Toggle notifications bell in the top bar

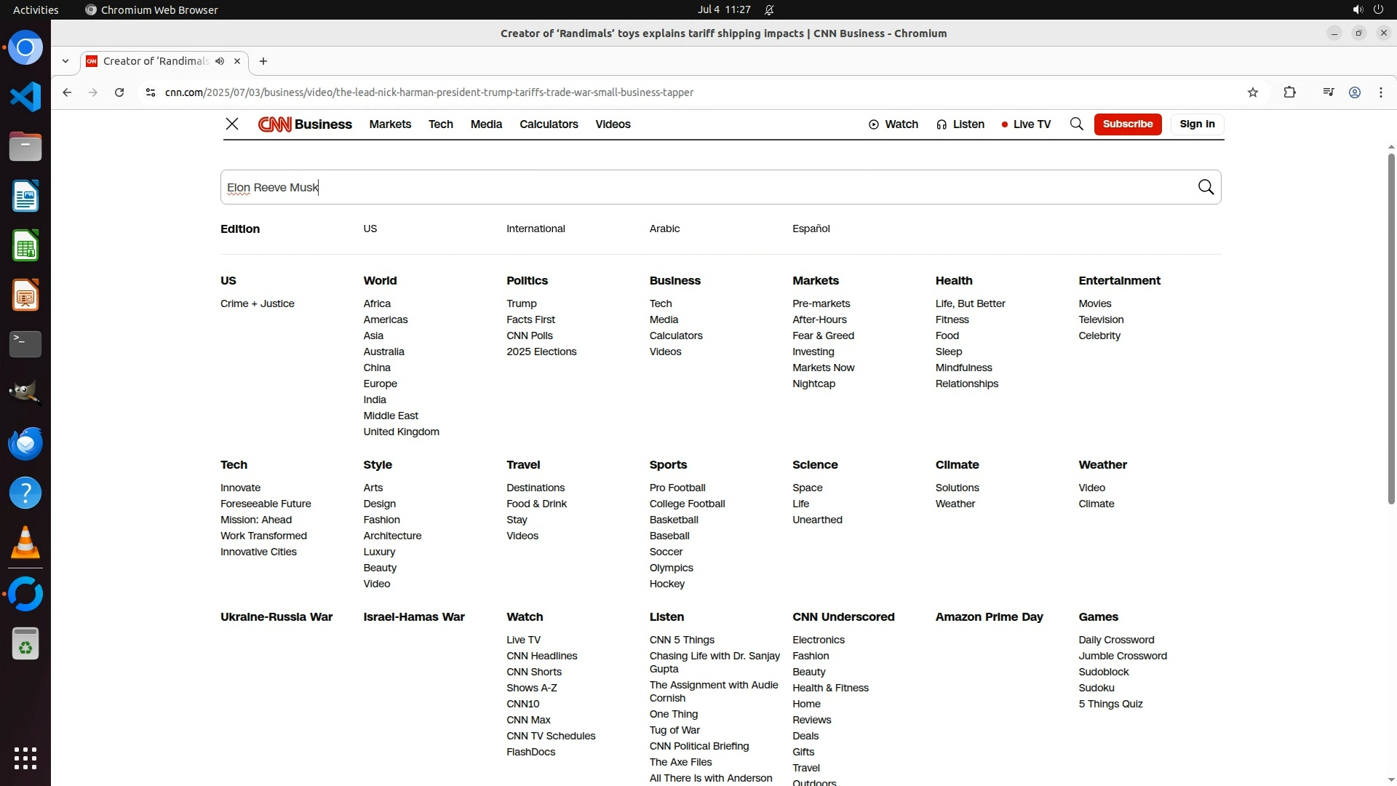tap(769, 9)
